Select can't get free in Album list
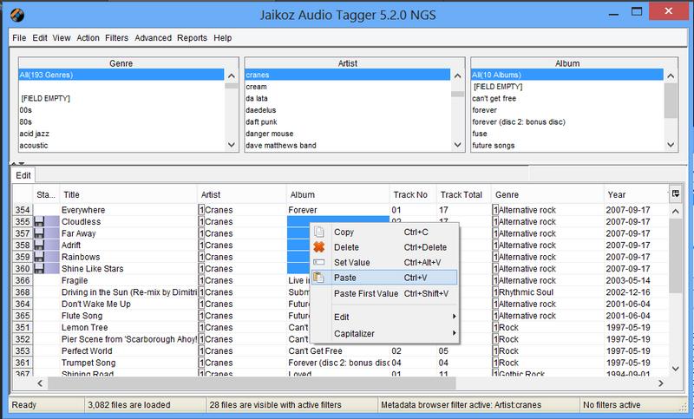 [x=567, y=98]
